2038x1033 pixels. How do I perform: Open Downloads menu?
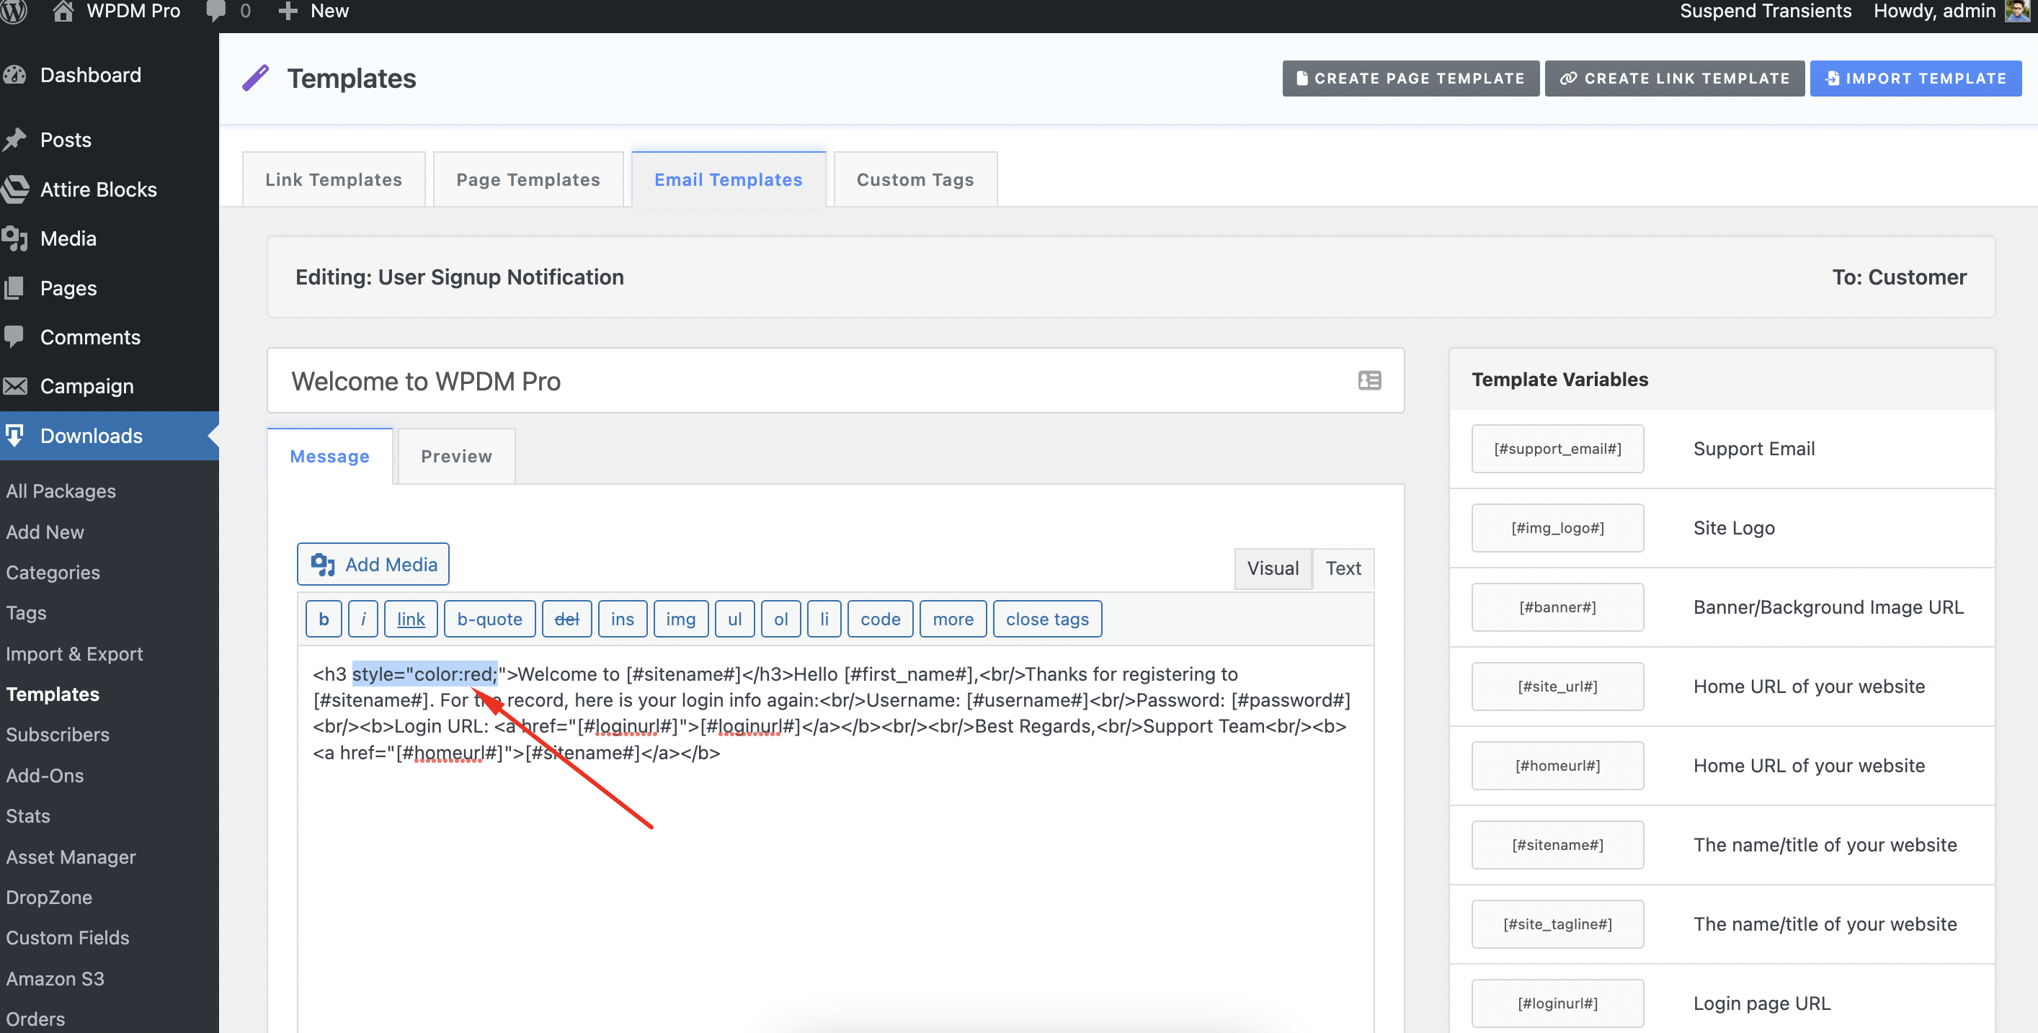[x=110, y=436]
